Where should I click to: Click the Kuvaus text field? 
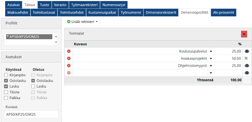[31, 114]
